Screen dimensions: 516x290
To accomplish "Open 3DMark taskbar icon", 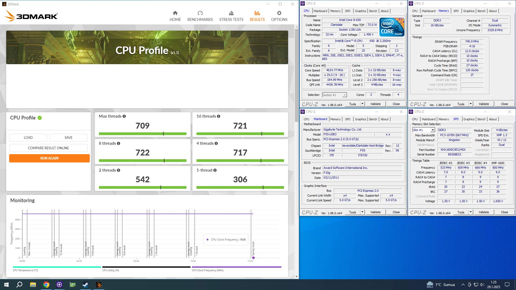I will (x=99, y=285).
